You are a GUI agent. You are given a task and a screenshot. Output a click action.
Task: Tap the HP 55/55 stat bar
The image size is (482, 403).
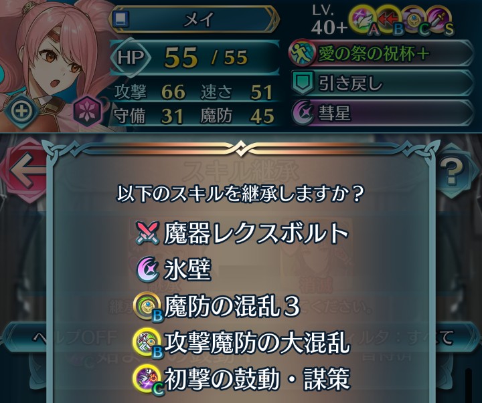(x=194, y=57)
